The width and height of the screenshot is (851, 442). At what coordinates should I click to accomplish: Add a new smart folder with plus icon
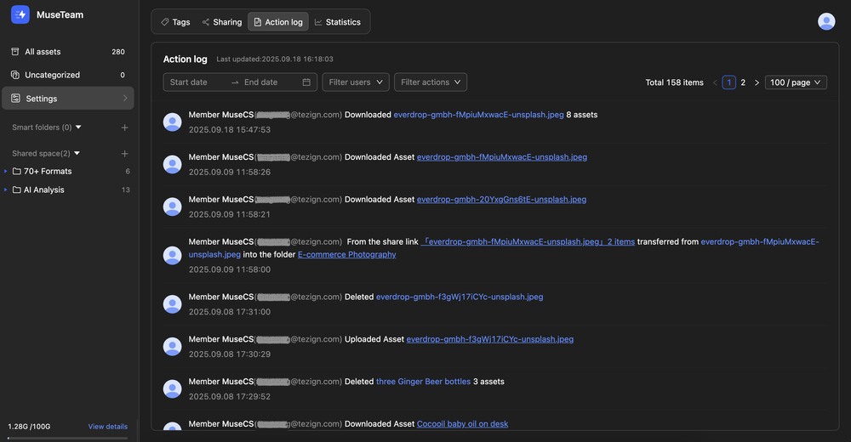pos(125,127)
